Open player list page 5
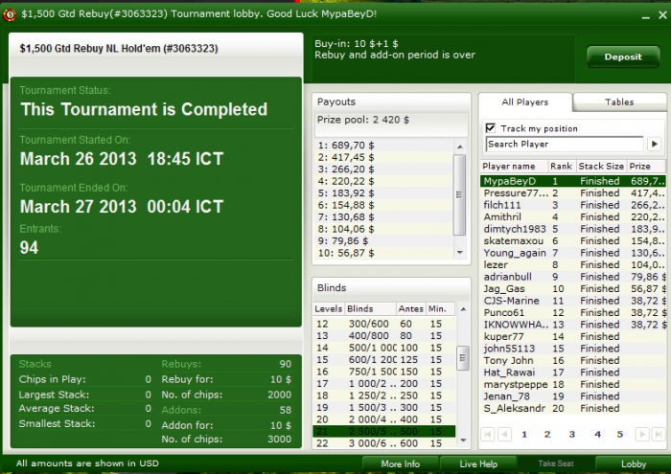 coord(619,434)
